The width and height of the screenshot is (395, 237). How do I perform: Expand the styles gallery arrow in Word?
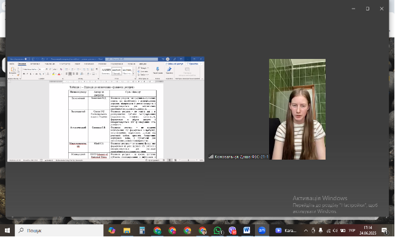pyautogui.click(x=133, y=74)
